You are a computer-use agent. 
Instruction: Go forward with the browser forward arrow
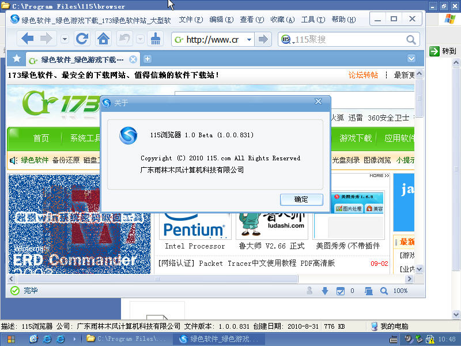(46, 39)
